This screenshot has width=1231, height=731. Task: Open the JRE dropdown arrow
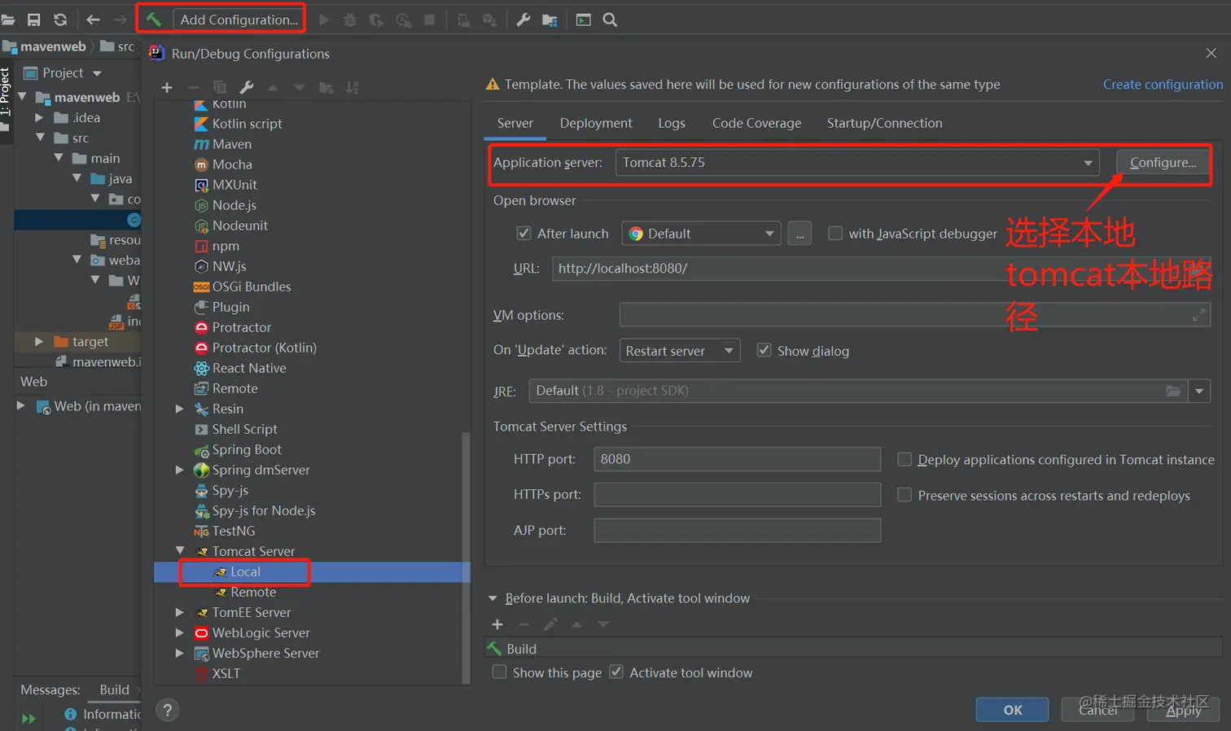(x=1199, y=392)
